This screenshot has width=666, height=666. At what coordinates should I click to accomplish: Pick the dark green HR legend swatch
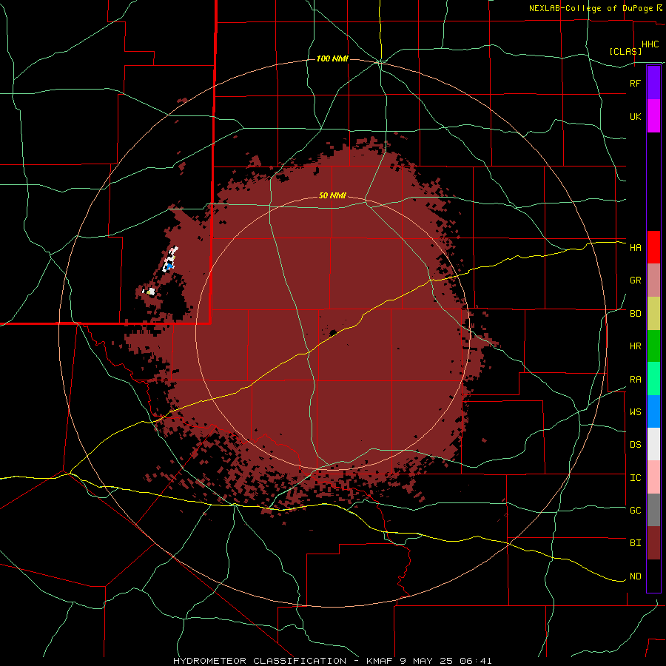pyautogui.click(x=653, y=346)
